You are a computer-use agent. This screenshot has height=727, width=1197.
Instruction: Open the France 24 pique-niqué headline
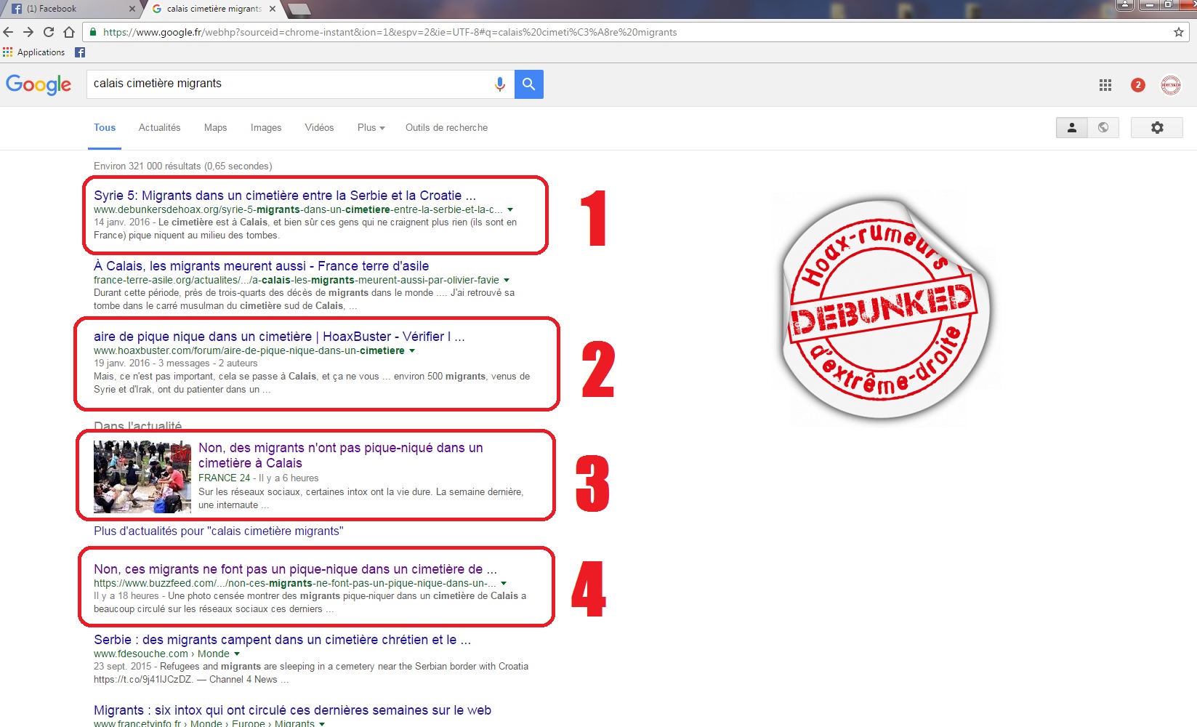click(340, 455)
